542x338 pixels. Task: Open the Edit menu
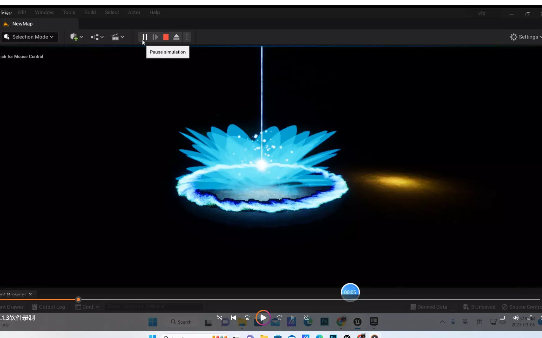click(x=22, y=13)
